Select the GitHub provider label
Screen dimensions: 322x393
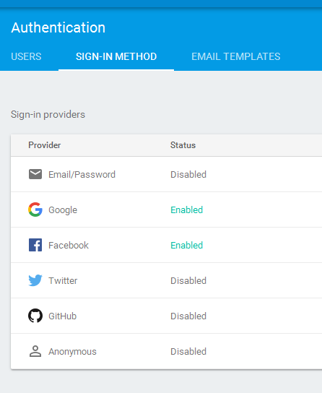click(x=62, y=316)
